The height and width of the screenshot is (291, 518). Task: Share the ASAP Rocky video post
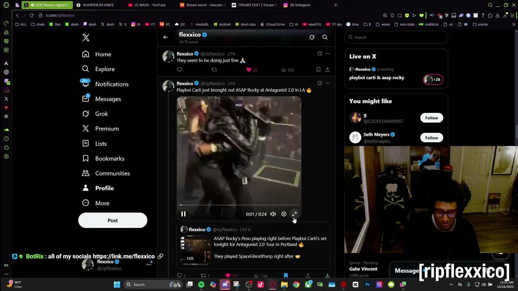[308, 276]
